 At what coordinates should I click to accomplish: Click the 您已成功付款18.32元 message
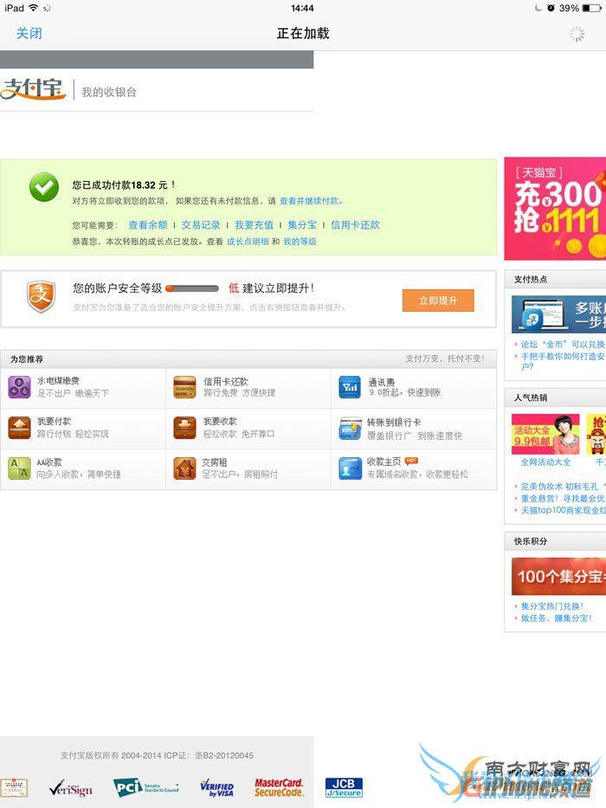(124, 185)
